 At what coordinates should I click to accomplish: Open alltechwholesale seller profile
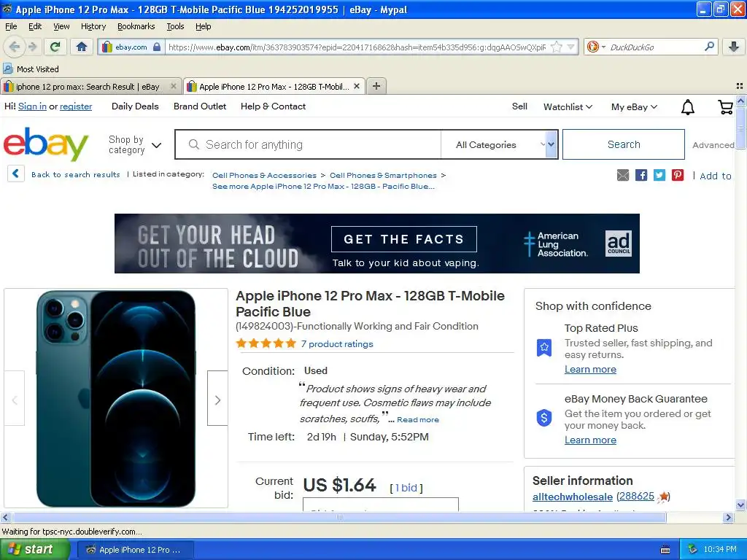coord(572,497)
